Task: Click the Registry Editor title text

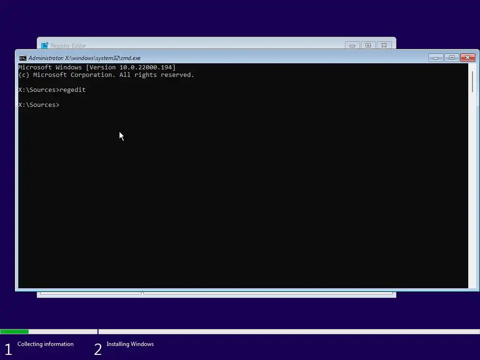Action: click(68, 46)
